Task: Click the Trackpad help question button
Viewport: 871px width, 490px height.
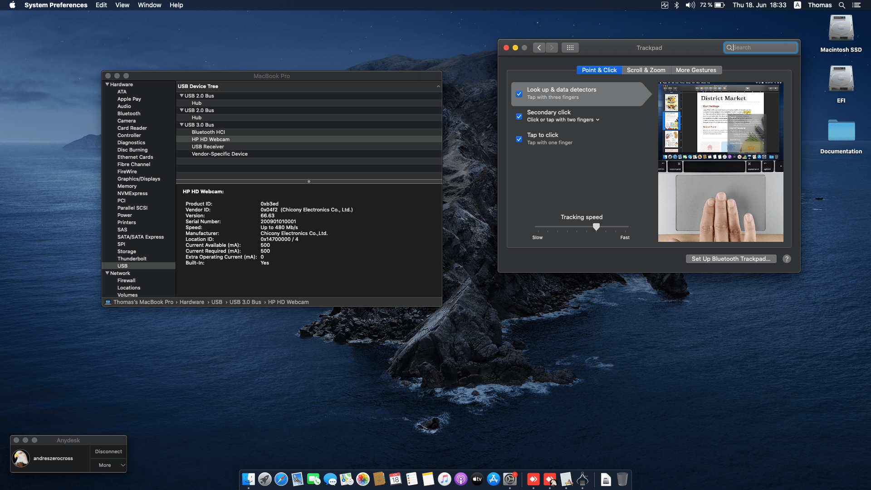Action: [x=787, y=259]
